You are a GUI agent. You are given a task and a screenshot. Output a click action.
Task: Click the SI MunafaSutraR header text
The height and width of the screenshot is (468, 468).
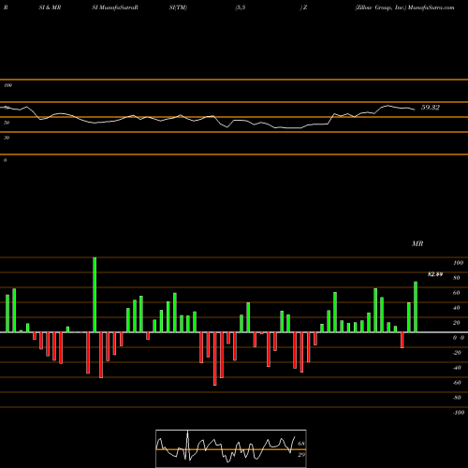(x=115, y=7)
